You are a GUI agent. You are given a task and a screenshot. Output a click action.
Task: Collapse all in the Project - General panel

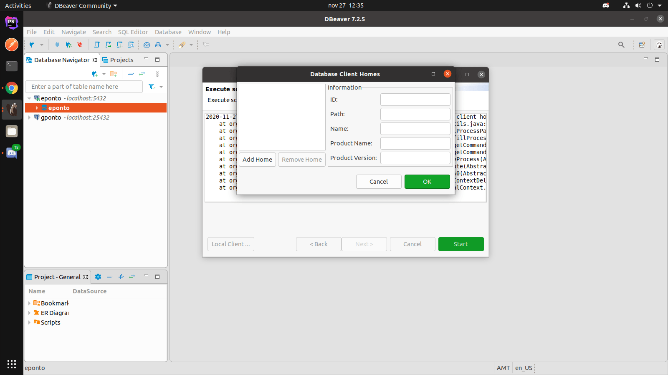coord(109,277)
